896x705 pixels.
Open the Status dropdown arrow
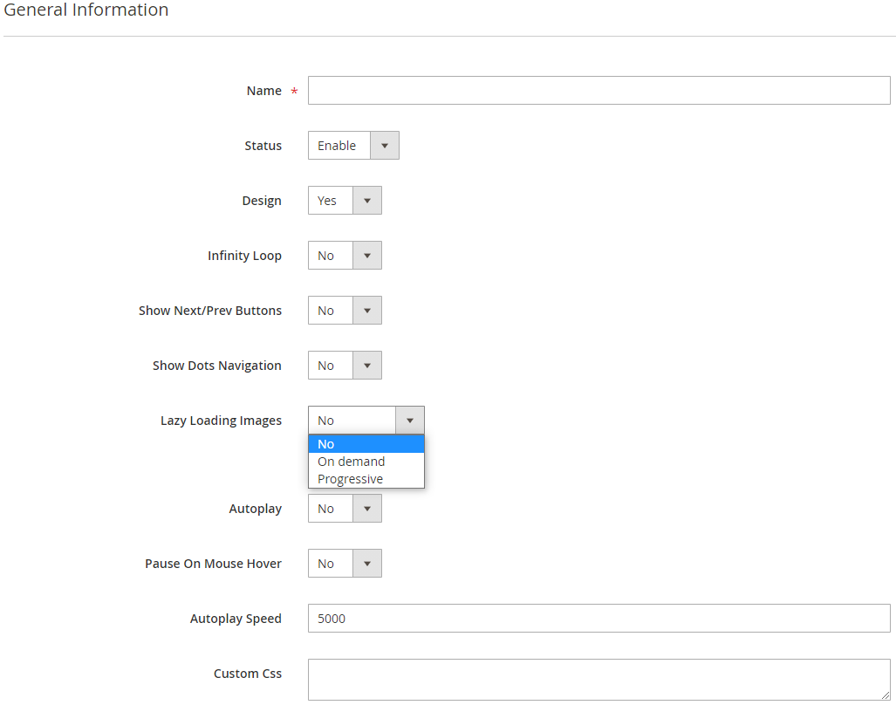tap(385, 146)
